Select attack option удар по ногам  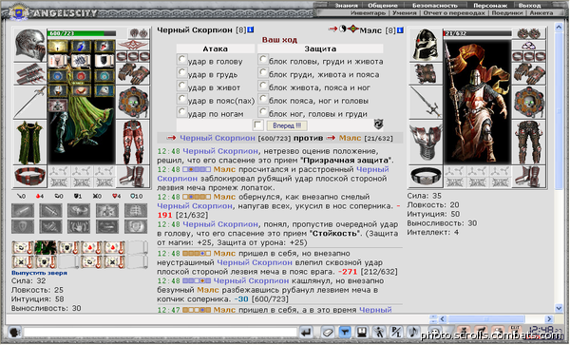[x=181, y=111]
